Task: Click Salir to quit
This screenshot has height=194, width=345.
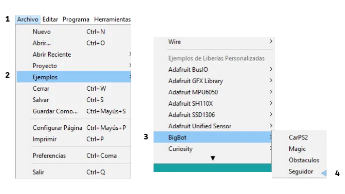Action: click(x=74, y=172)
